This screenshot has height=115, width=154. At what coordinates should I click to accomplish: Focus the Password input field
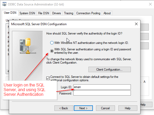click(x=102, y=93)
